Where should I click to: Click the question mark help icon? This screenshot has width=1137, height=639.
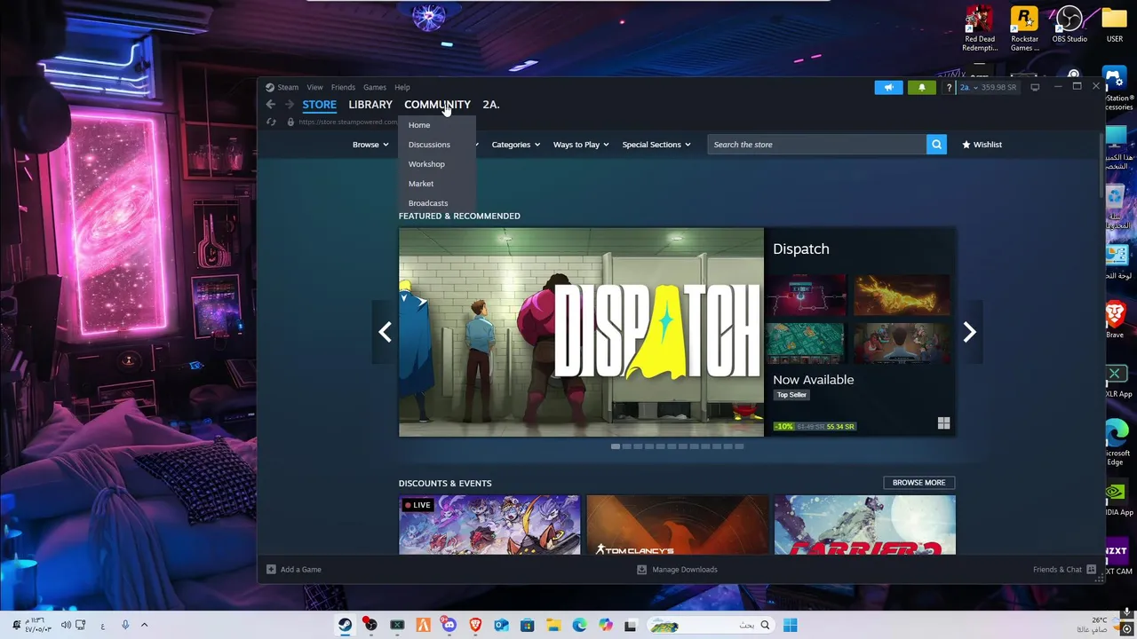tap(949, 87)
